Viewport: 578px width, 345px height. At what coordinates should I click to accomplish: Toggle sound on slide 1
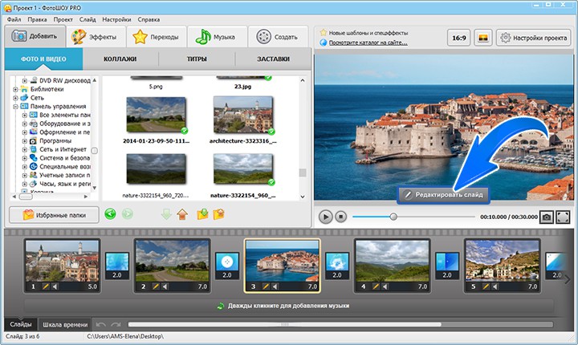point(55,286)
